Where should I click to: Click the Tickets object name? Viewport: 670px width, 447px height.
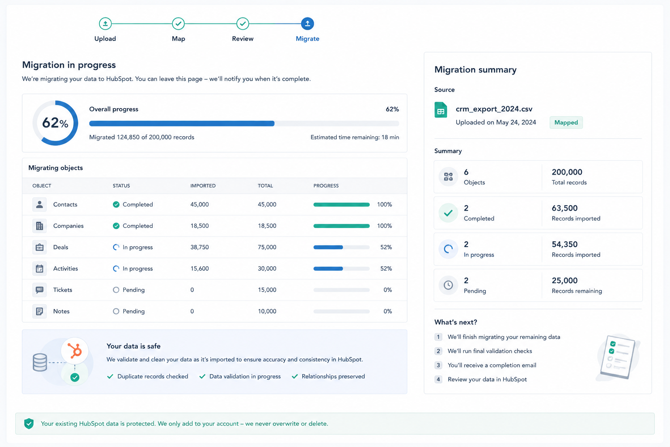pyautogui.click(x=63, y=290)
